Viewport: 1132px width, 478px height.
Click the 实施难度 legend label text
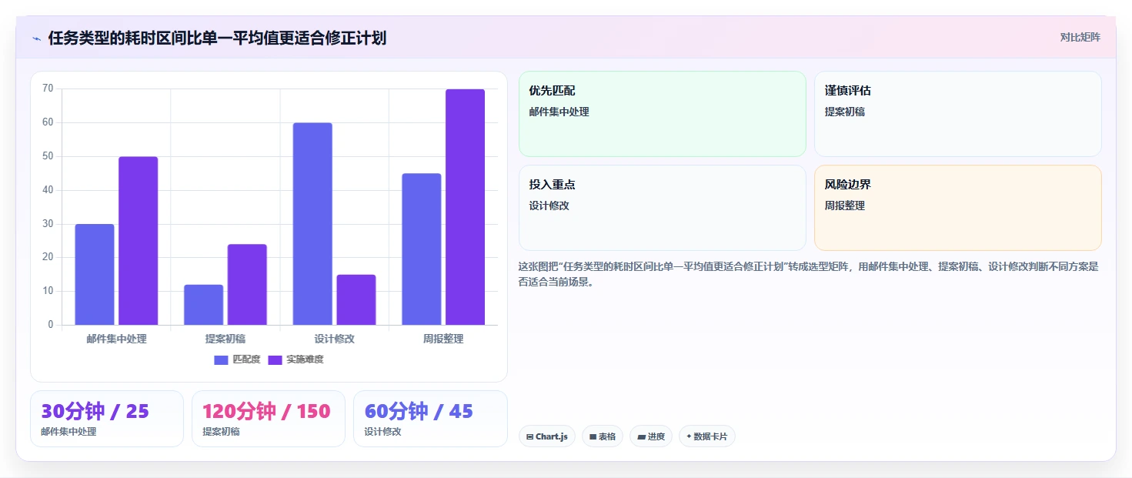point(305,359)
